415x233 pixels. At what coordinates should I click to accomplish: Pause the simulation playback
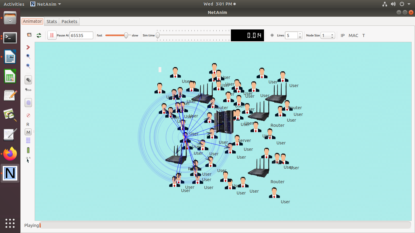click(x=52, y=35)
